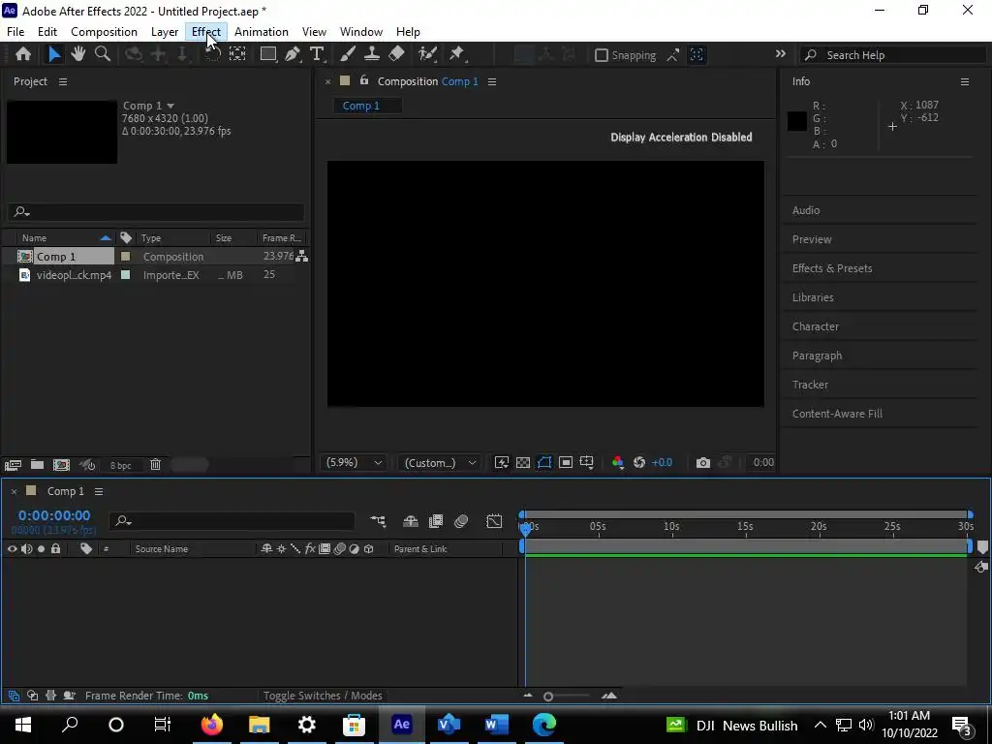The height and width of the screenshot is (744, 992).
Task: Select the Horizontal Type tool
Action: (x=317, y=54)
